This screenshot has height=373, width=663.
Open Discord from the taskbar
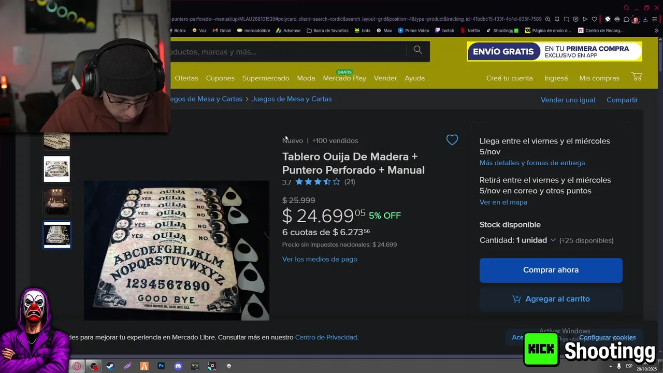point(178,366)
